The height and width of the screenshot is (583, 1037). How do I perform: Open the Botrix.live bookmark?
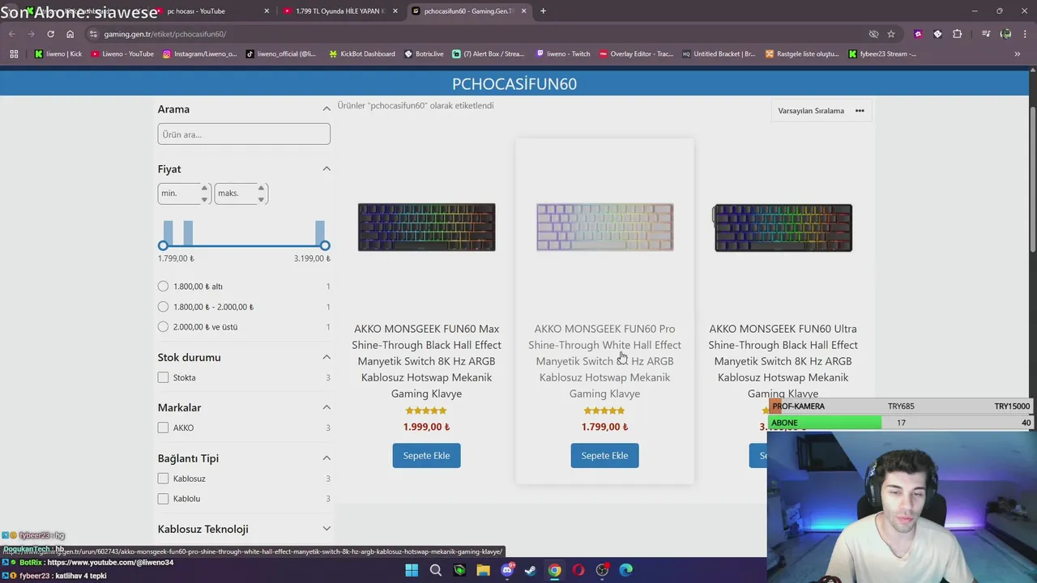pyautogui.click(x=425, y=54)
